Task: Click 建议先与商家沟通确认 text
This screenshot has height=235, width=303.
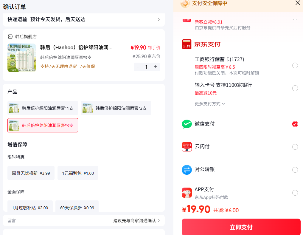Action: click(134, 220)
